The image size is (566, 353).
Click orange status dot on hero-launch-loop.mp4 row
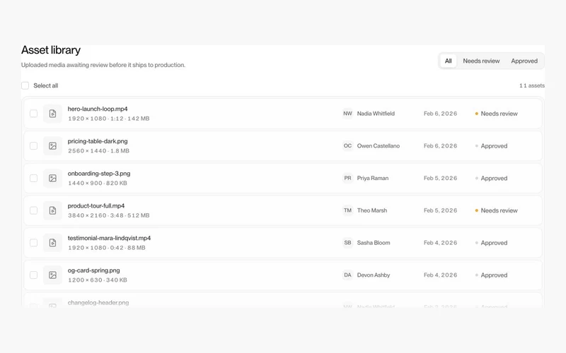point(476,114)
